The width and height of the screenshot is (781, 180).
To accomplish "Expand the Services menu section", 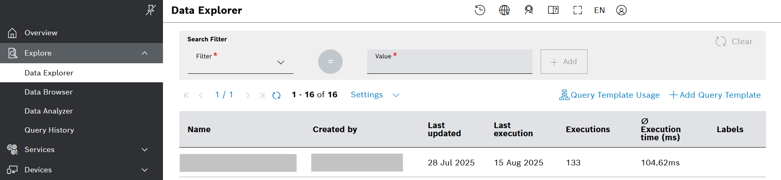I will point(145,150).
